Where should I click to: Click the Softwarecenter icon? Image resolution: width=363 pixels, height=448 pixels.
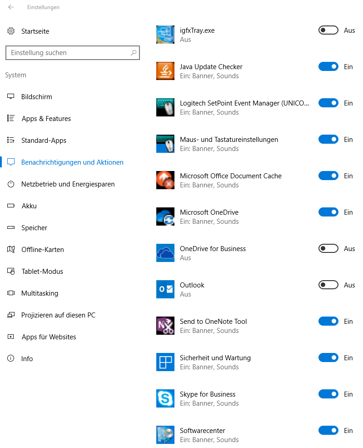165,434
